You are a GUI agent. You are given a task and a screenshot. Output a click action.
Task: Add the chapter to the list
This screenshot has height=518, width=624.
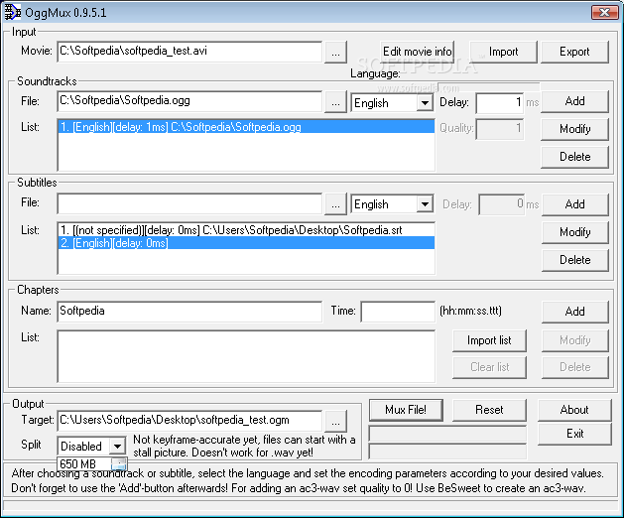[575, 312]
